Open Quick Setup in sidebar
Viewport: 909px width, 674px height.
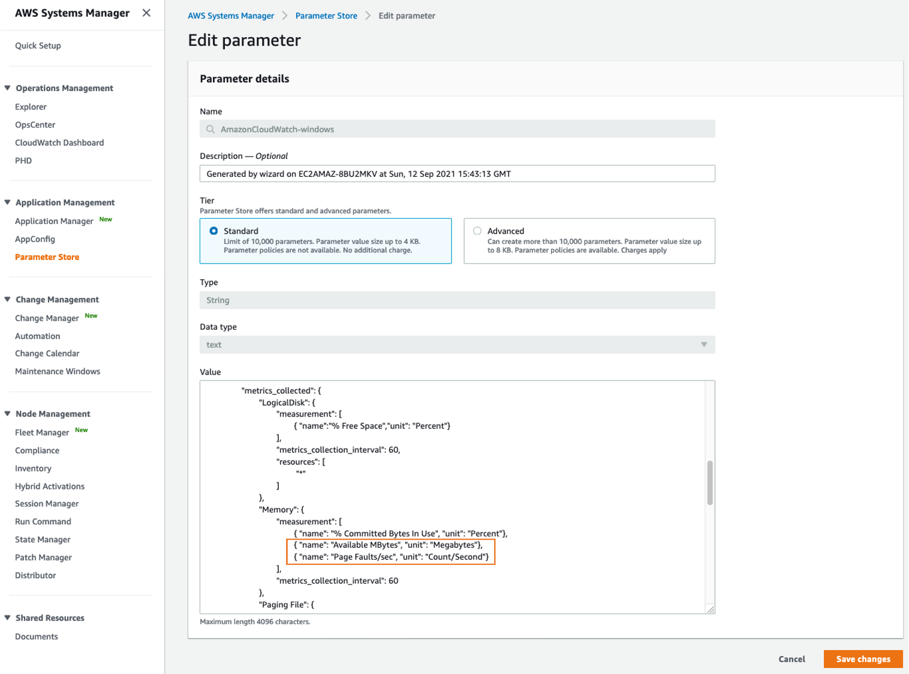click(38, 46)
